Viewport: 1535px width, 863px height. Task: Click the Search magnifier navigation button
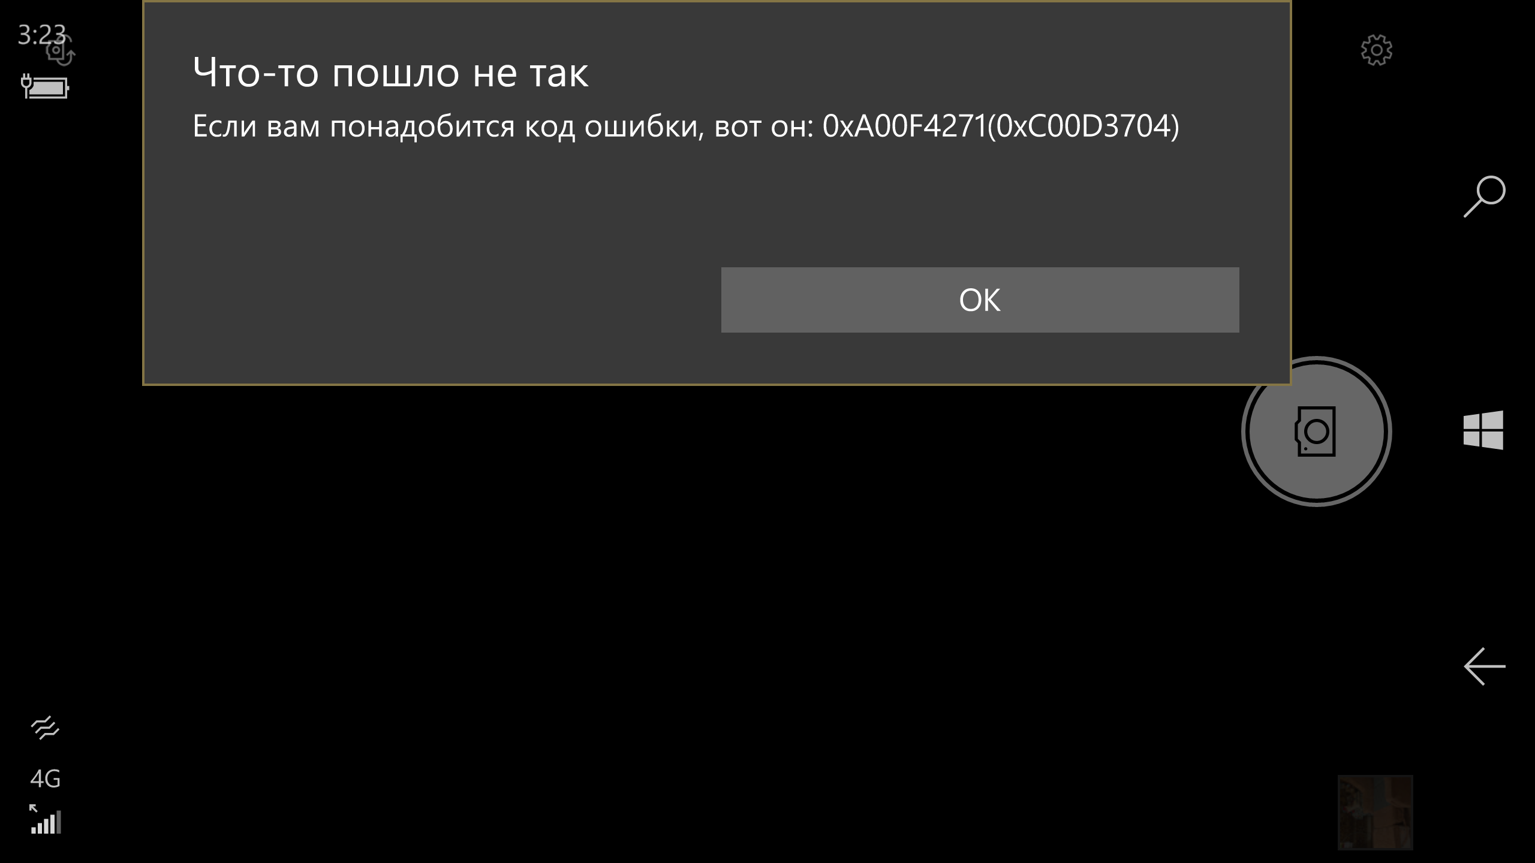pos(1484,197)
